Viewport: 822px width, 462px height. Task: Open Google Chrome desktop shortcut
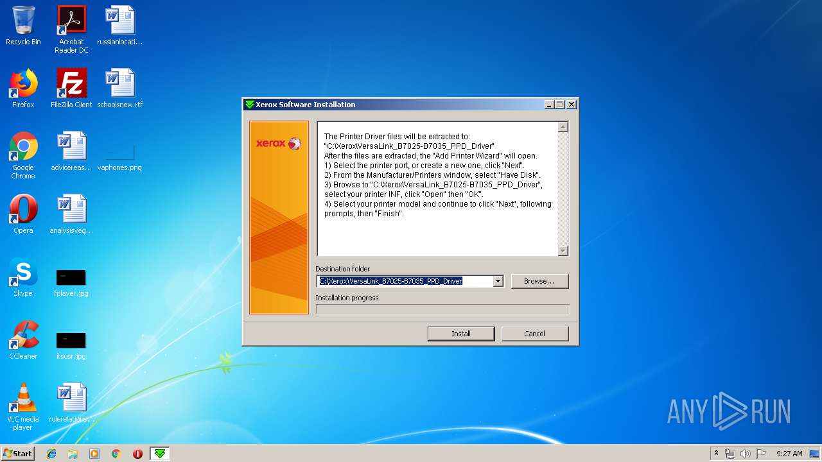pyautogui.click(x=23, y=156)
